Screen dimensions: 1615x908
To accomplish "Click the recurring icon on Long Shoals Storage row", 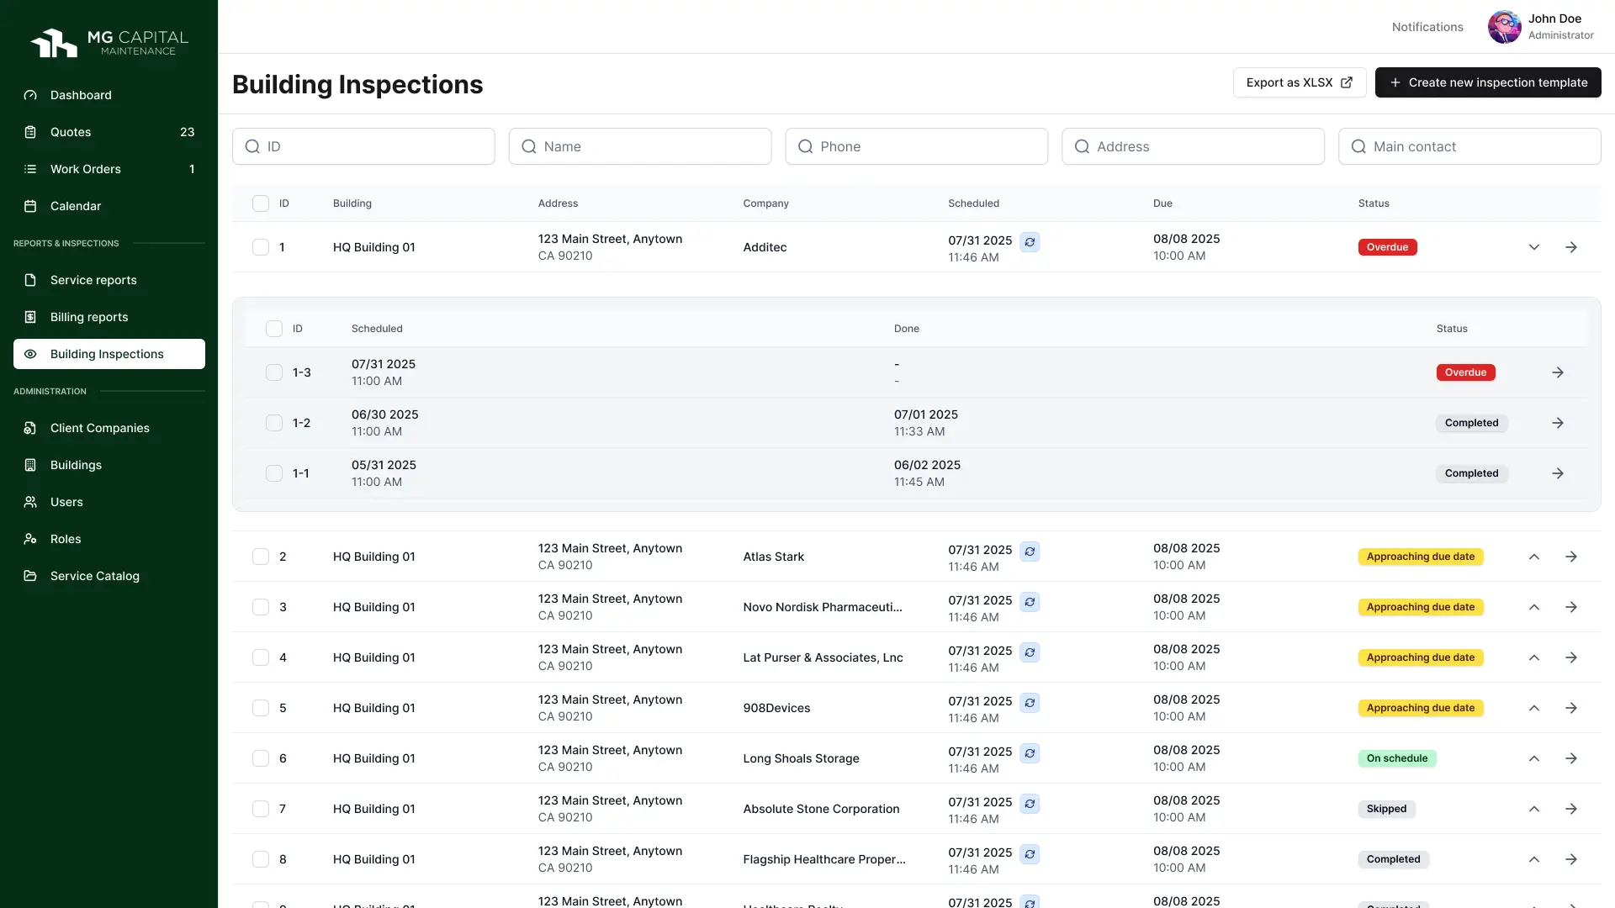I will coord(1030,753).
